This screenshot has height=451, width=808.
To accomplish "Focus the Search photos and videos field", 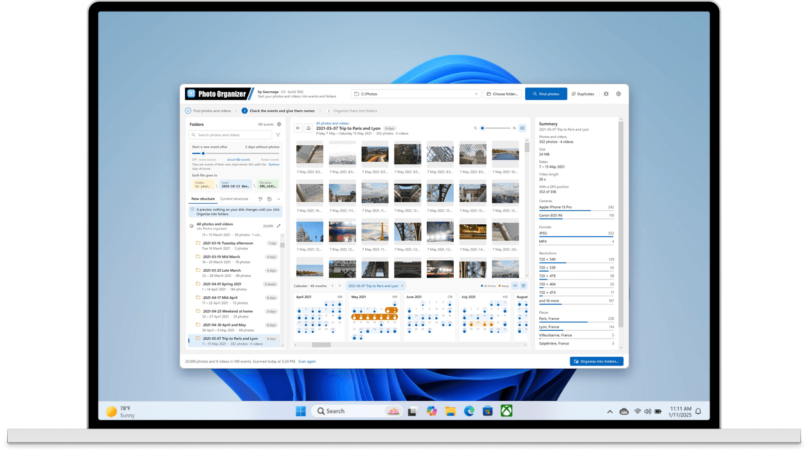I will click(x=230, y=135).
